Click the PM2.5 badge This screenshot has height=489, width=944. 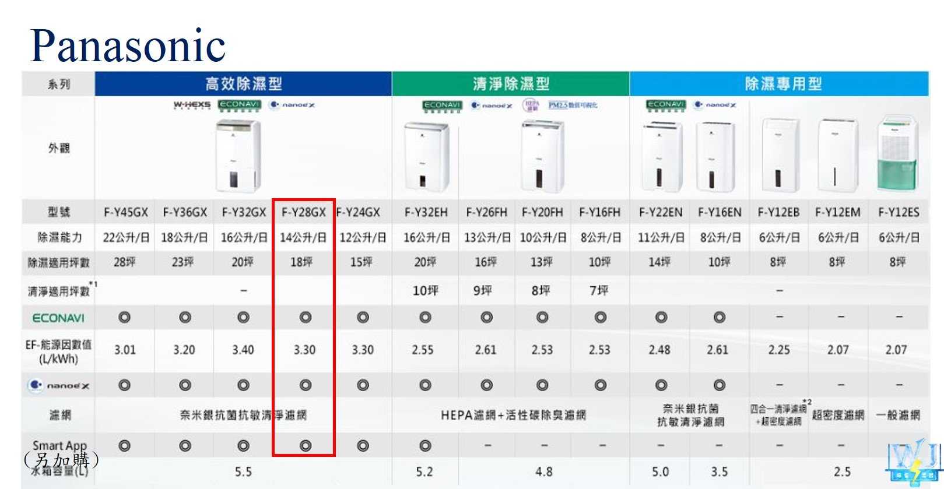click(x=573, y=105)
